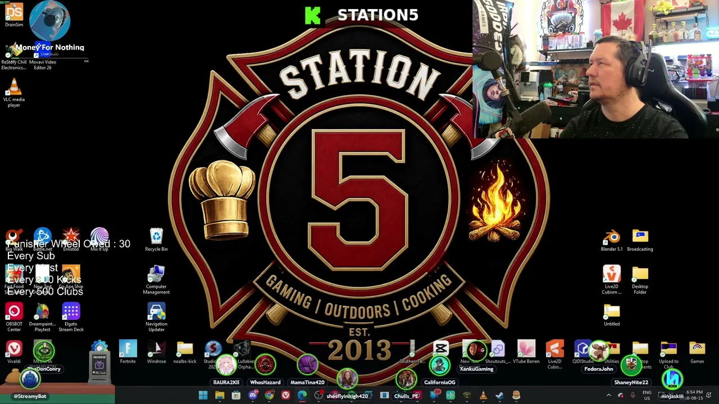Launch VLC media player from the desktop
Image resolution: width=719 pixels, height=404 pixels.
pyautogui.click(x=14, y=92)
